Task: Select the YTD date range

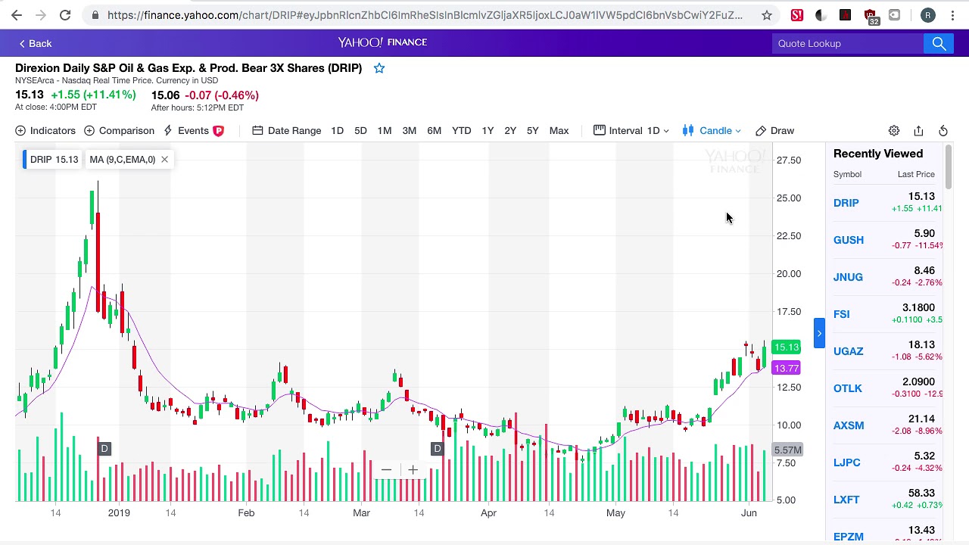Action: (461, 131)
